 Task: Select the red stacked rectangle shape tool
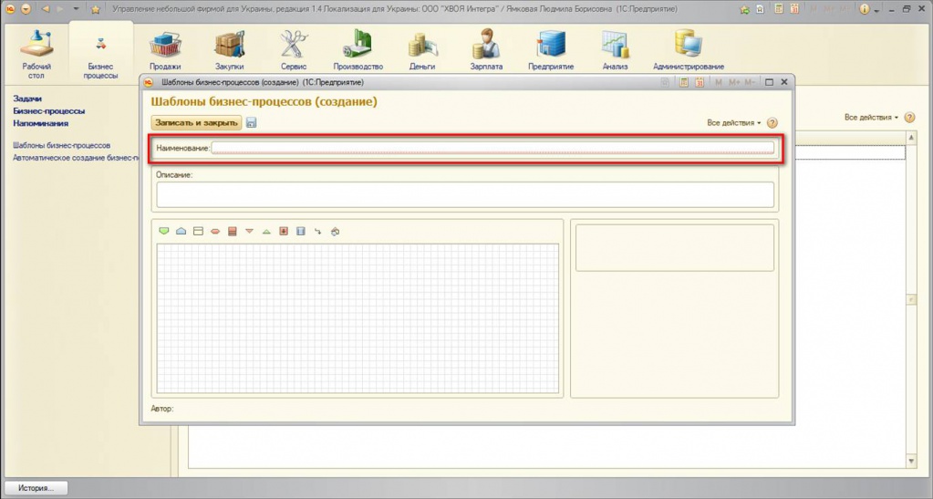click(232, 231)
